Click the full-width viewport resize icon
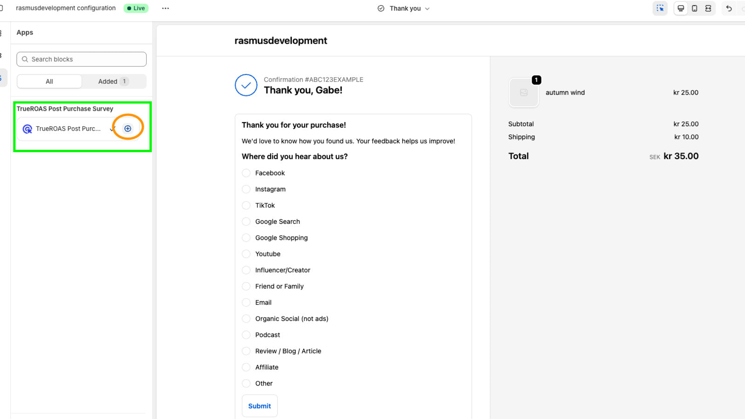The height and width of the screenshot is (419, 745). point(708,8)
